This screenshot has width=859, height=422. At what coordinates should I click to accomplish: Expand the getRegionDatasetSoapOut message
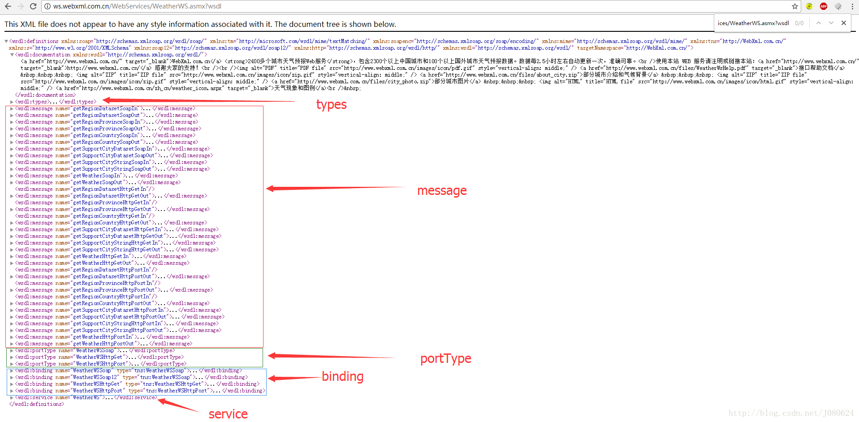coord(12,115)
